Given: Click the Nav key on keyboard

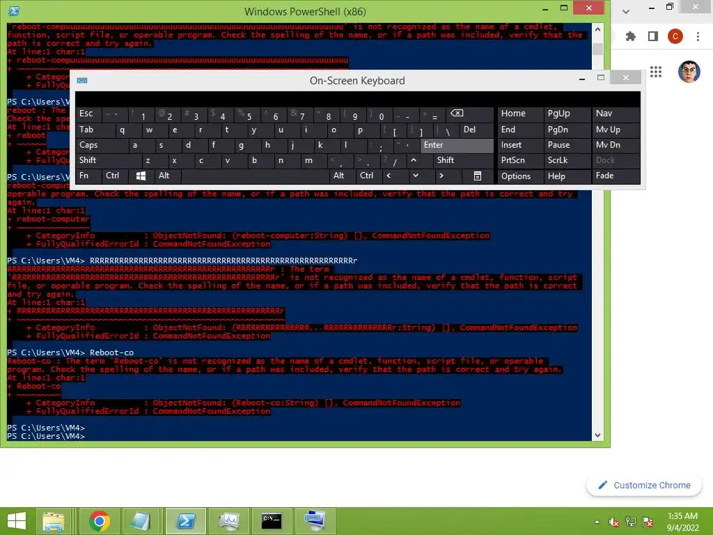Looking at the screenshot, I should 616,114.
